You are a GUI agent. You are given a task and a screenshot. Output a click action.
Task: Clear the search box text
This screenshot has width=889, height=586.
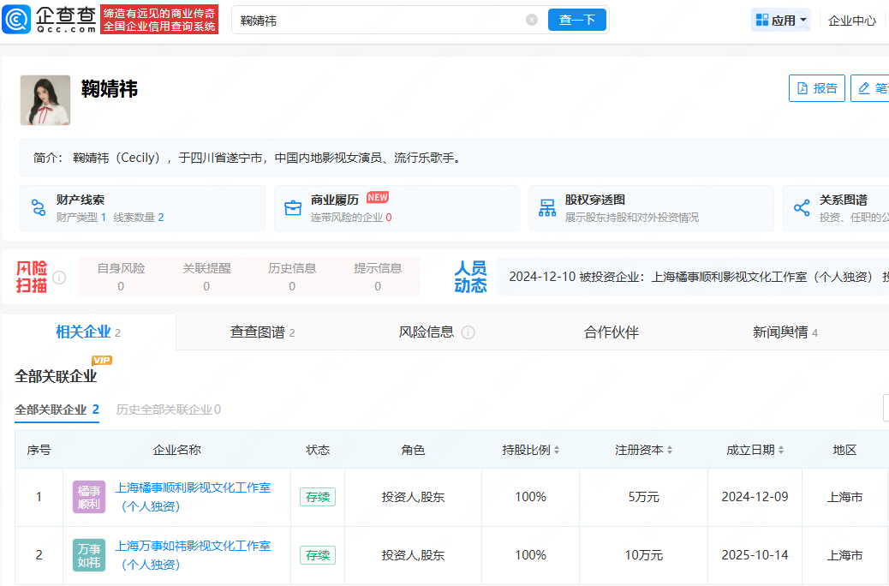(532, 20)
